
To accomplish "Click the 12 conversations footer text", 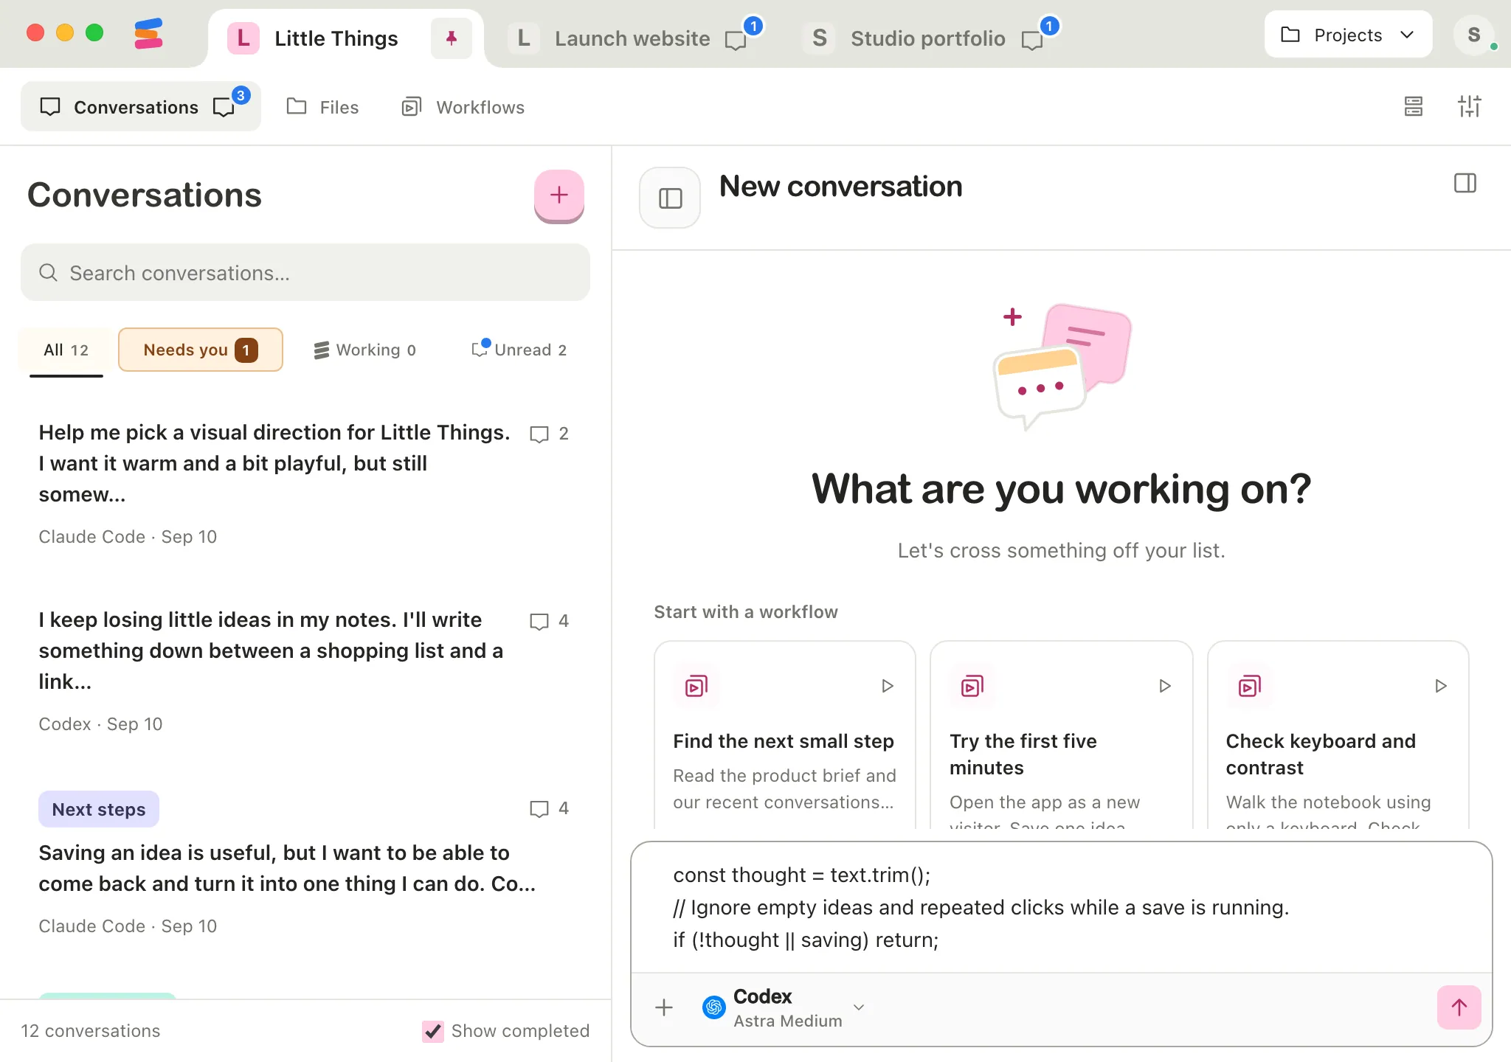I will (91, 1031).
